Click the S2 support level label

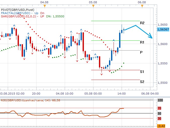click(x=142, y=81)
